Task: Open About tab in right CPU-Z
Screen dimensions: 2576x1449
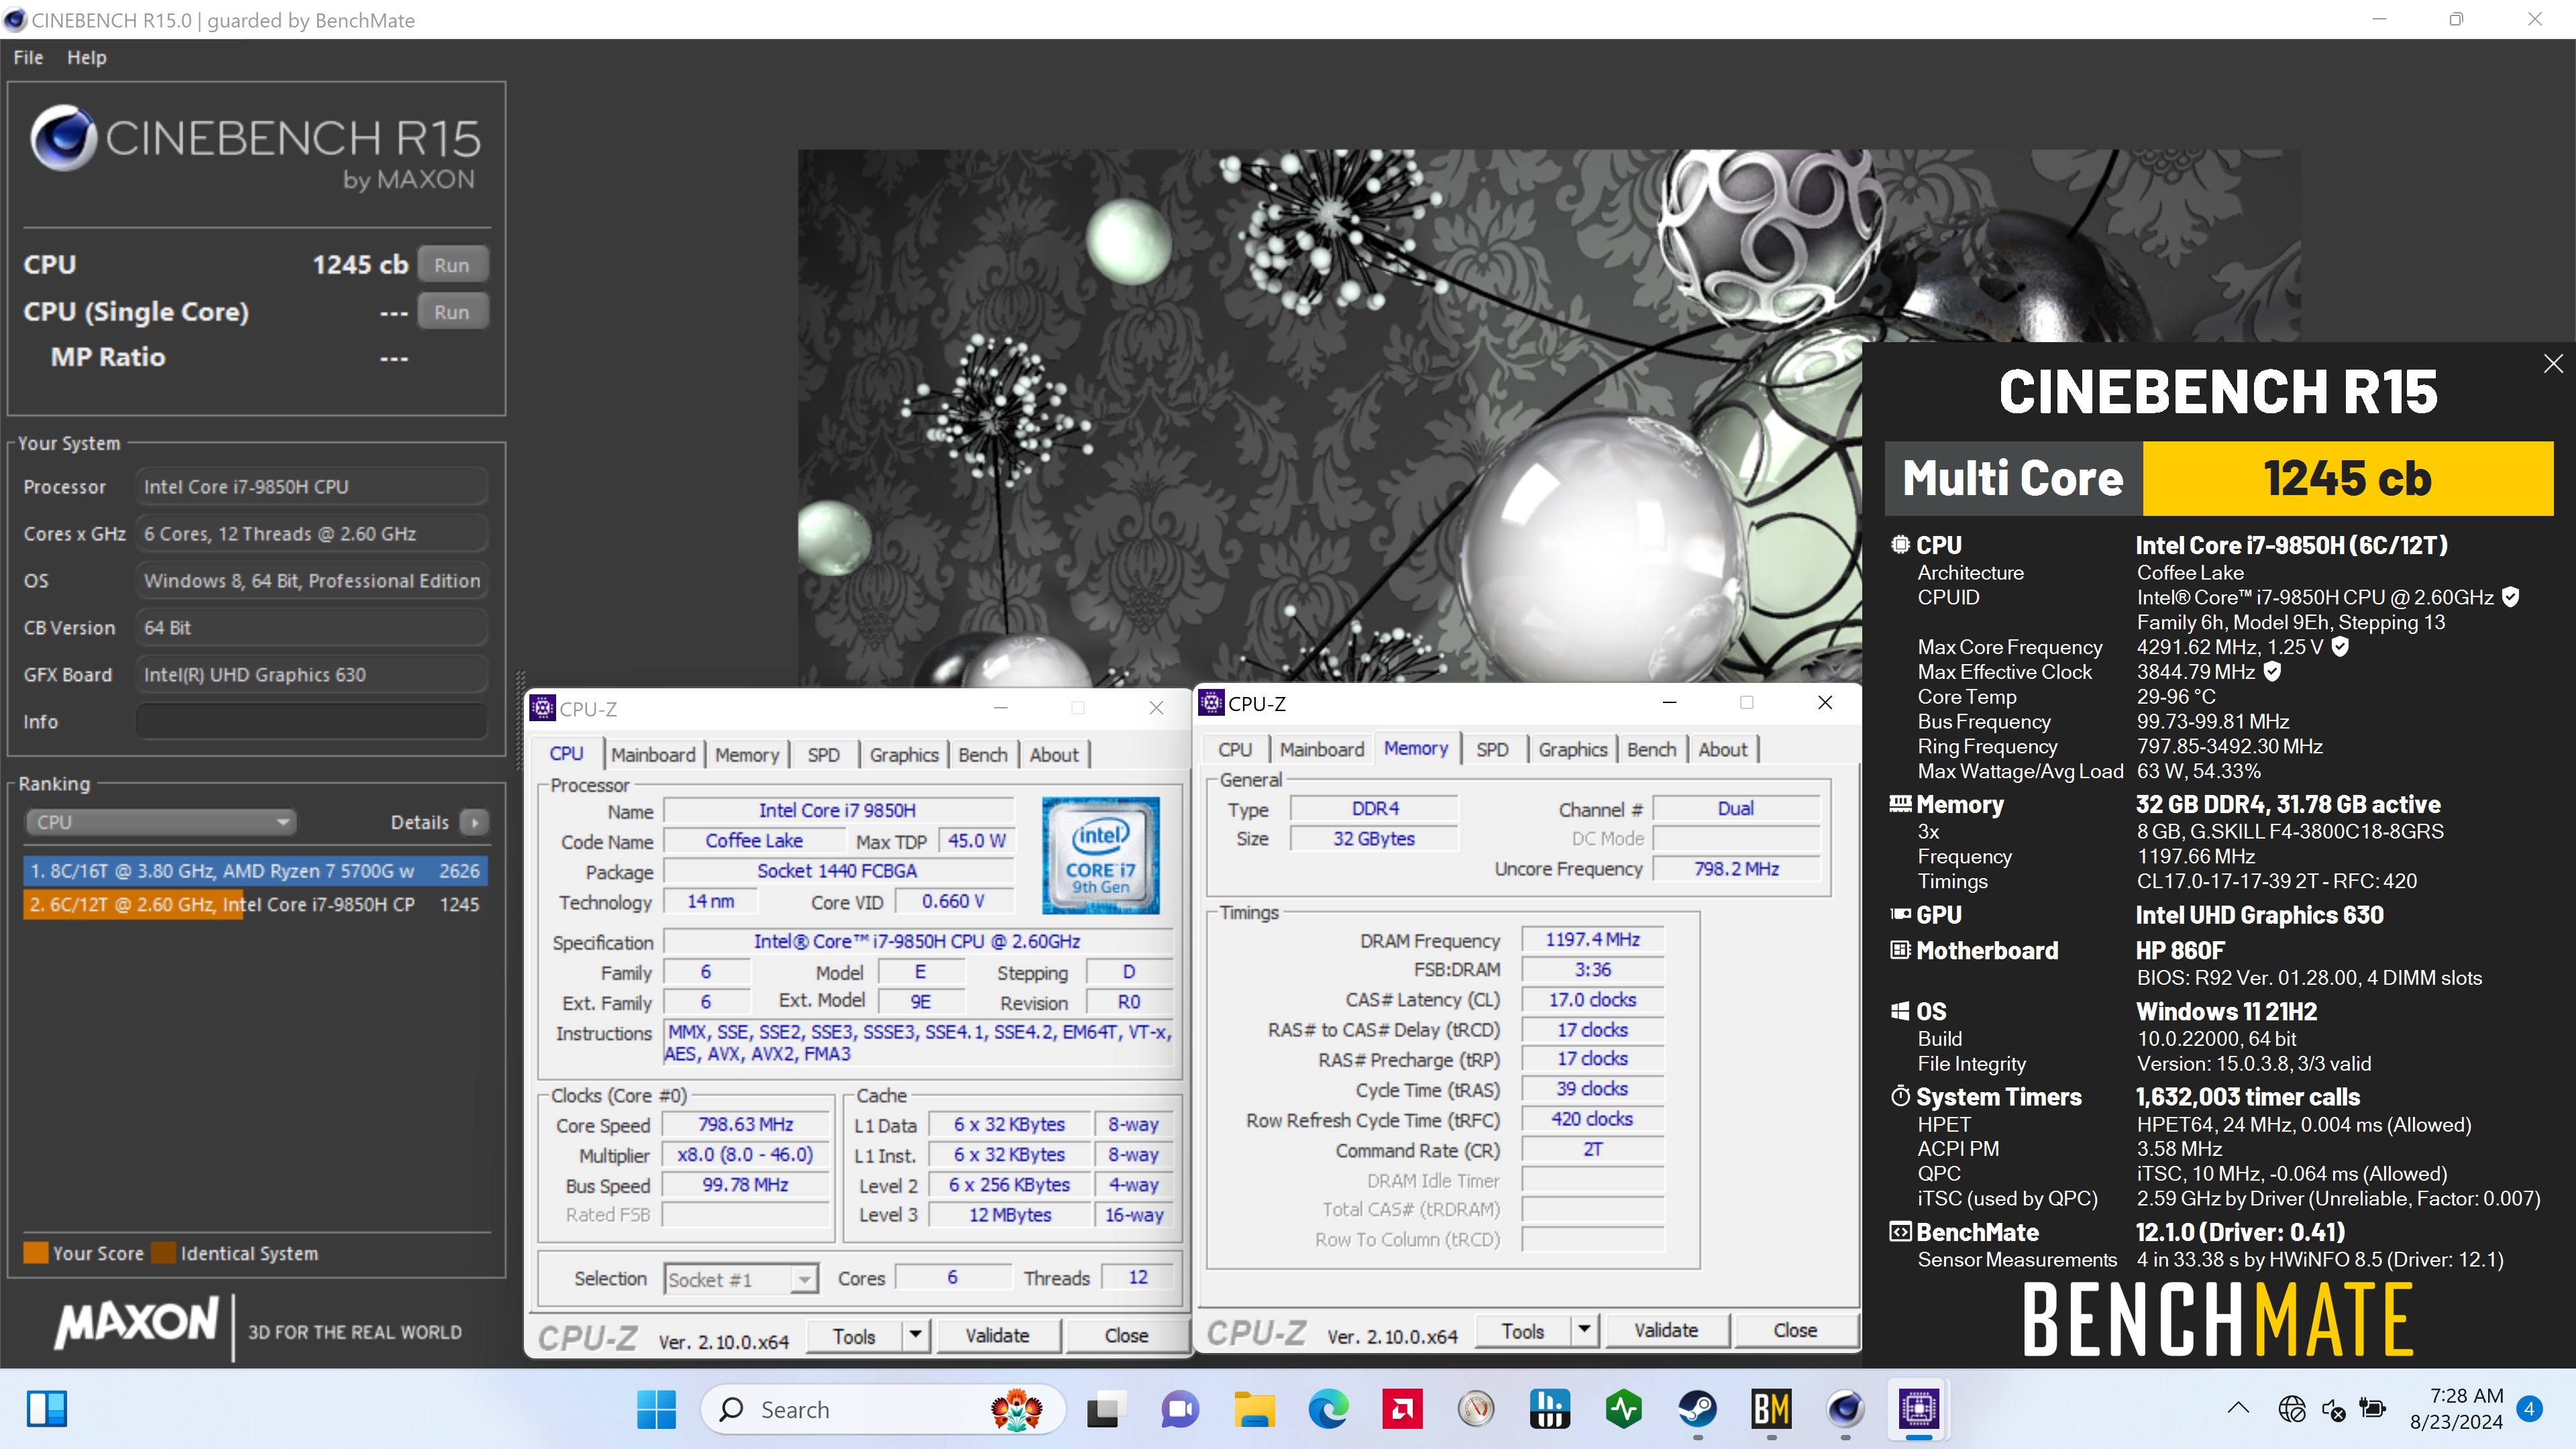Action: (x=1723, y=750)
